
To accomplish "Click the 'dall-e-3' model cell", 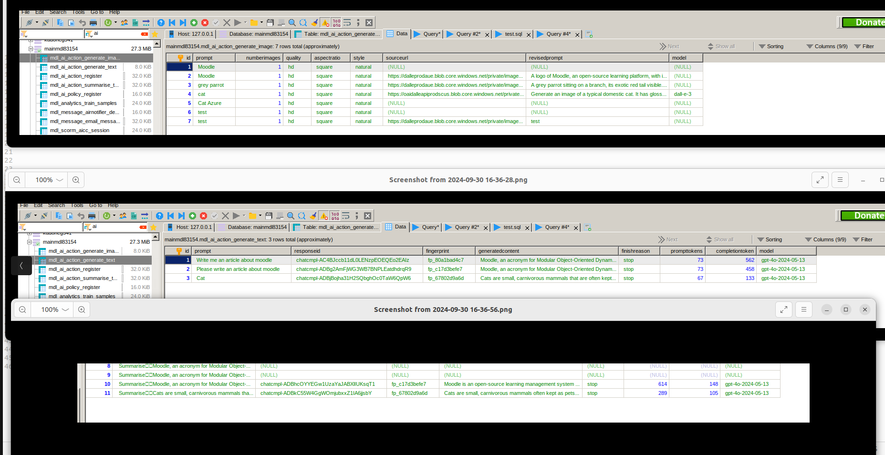I will (x=686, y=94).
